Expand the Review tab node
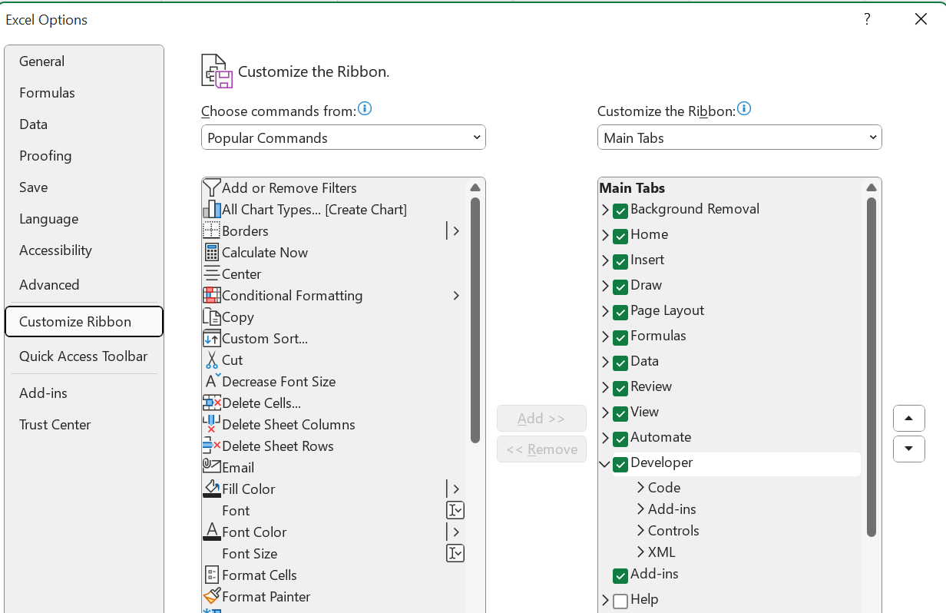Screen dimensions: 946x613 (605, 387)
